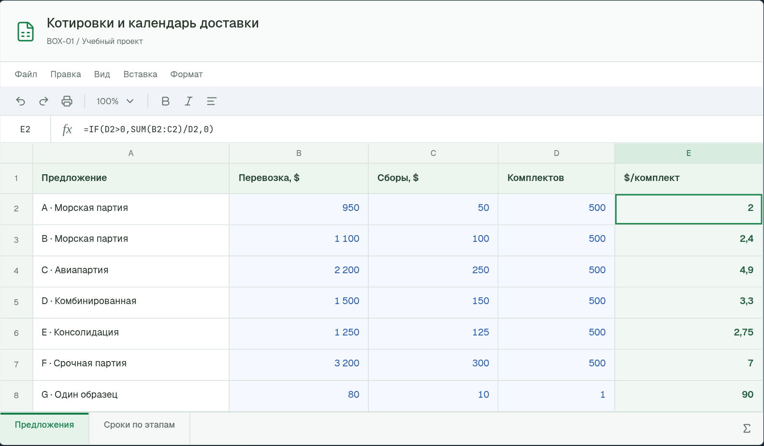Select column A header
This screenshot has width=764, height=446.
click(x=131, y=153)
